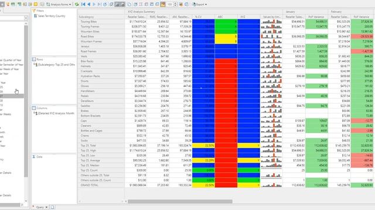Select the Sales Territory Country filter item
The height and width of the screenshot is (210, 375).
(x=49, y=16)
